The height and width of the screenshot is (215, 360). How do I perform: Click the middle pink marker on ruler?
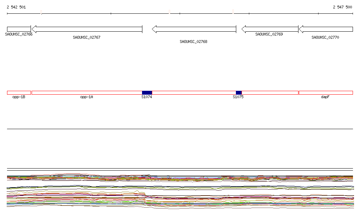pos(169,12)
